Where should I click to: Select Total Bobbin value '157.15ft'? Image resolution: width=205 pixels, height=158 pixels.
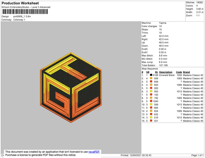163,65
